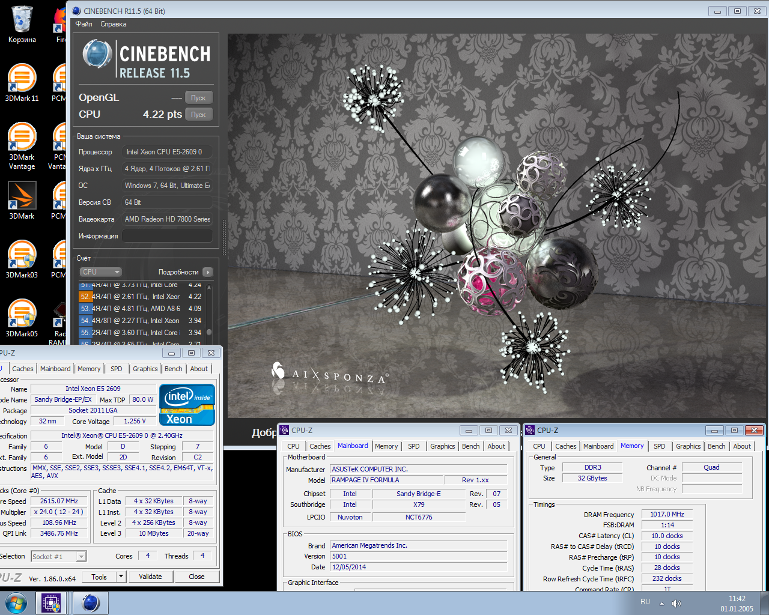
Task: Switch to Caches tab in left CPU-Z
Action: [23, 369]
